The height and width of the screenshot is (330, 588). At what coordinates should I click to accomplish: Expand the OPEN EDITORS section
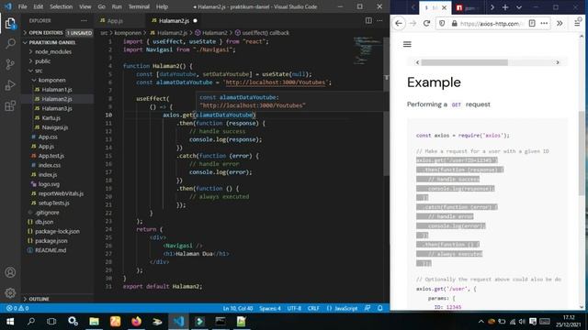tap(58, 33)
